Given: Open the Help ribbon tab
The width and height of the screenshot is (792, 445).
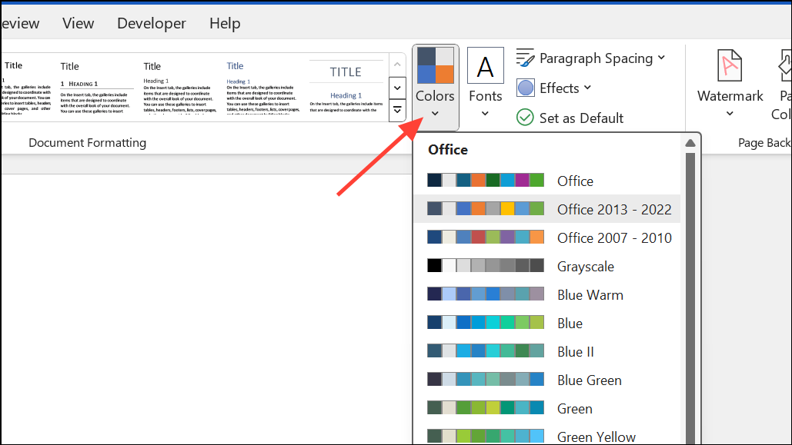Looking at the screenshot, I should tap(225, 23).
